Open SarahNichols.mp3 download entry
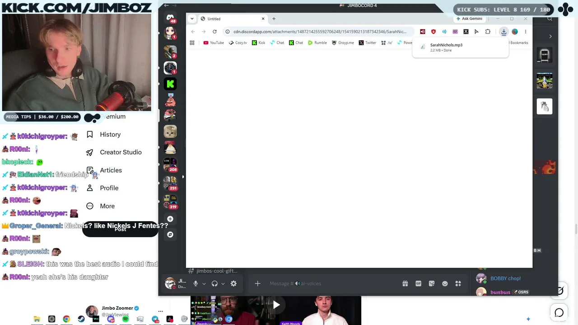The image size is (578, 325). pyautogui.click(x=461, y=47)
